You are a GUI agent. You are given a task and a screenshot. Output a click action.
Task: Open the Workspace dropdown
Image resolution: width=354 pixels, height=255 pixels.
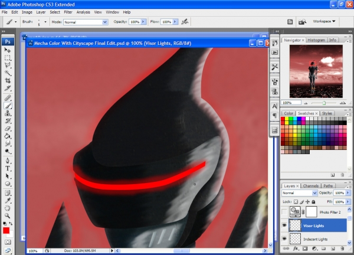tap(324, 21)
